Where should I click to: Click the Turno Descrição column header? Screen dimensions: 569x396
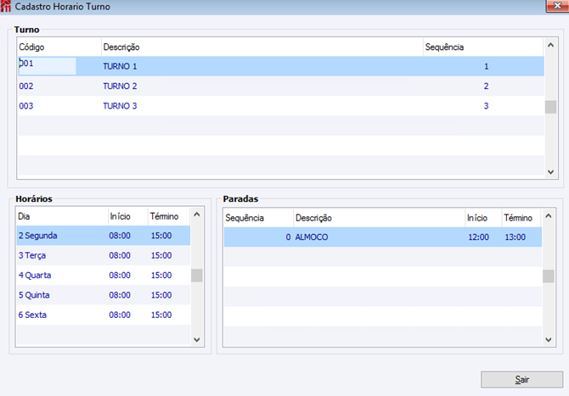click(x=262, y=47)
